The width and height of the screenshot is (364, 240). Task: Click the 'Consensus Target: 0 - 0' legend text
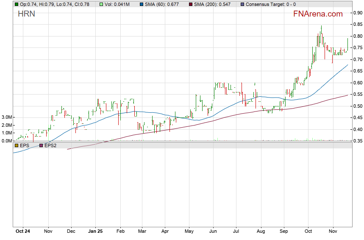[271, 4]
